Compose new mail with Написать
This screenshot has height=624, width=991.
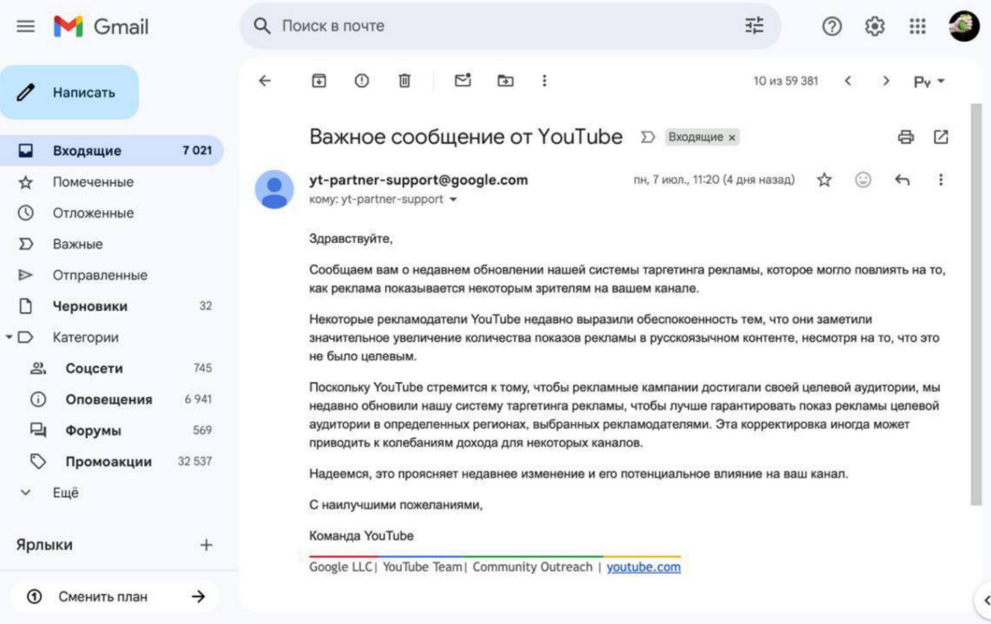point(70,92)
